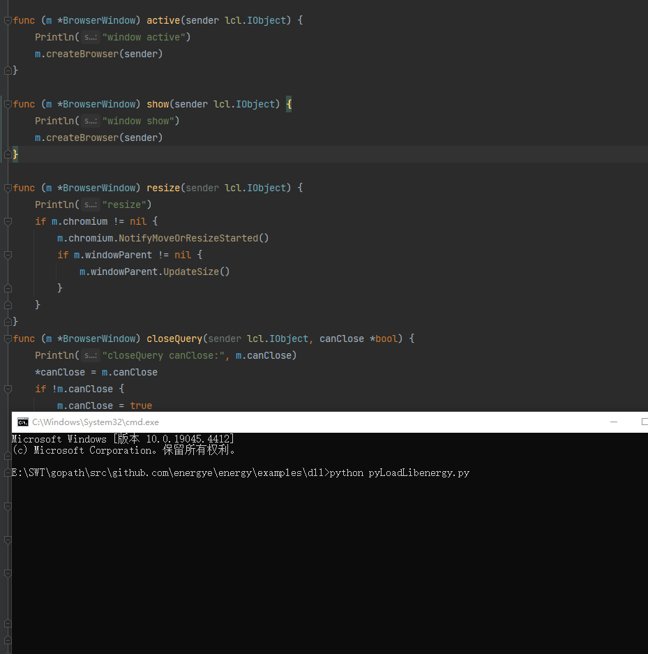Click createBrowser call inside show function
The height and width of the screenshot is (654, 648).
pos(82,138)
